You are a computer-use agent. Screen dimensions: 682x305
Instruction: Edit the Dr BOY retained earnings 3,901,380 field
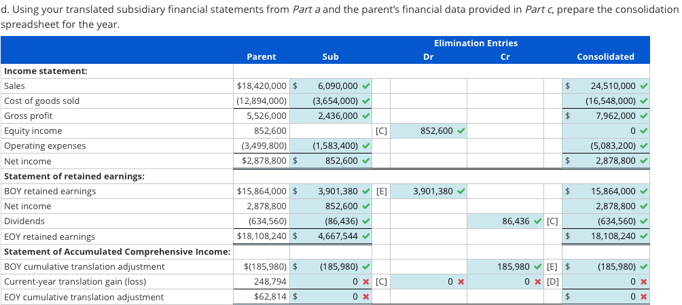pyautogui.click(x=428, y=192)
